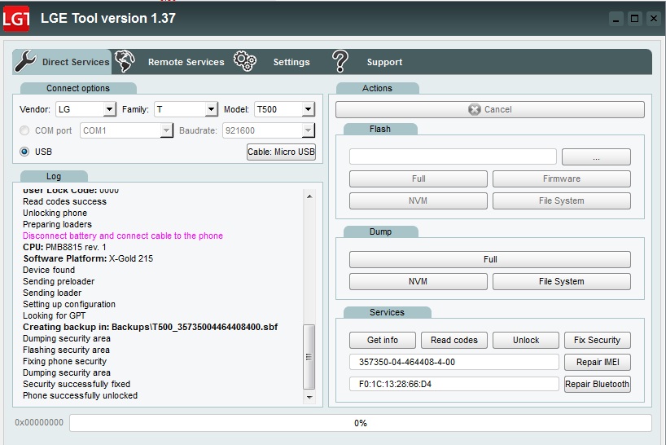The image size is (666, 445).
Task: Click the Read codes button
Action: (454, 340)
